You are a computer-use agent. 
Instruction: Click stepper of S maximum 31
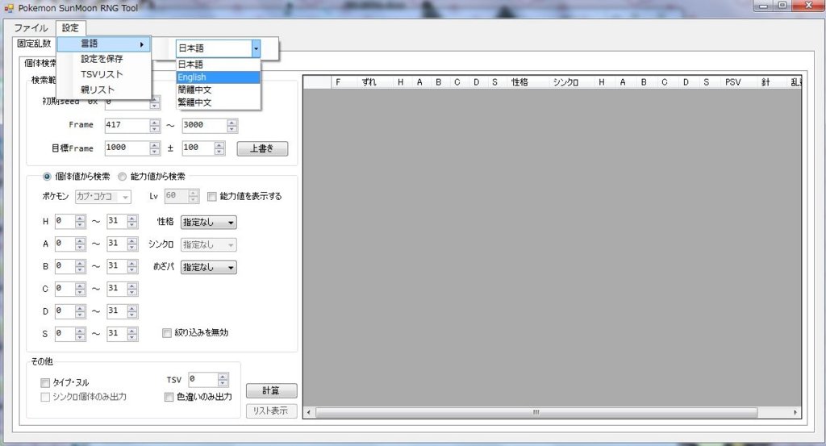pyautogui.click(x=132, y=333)
